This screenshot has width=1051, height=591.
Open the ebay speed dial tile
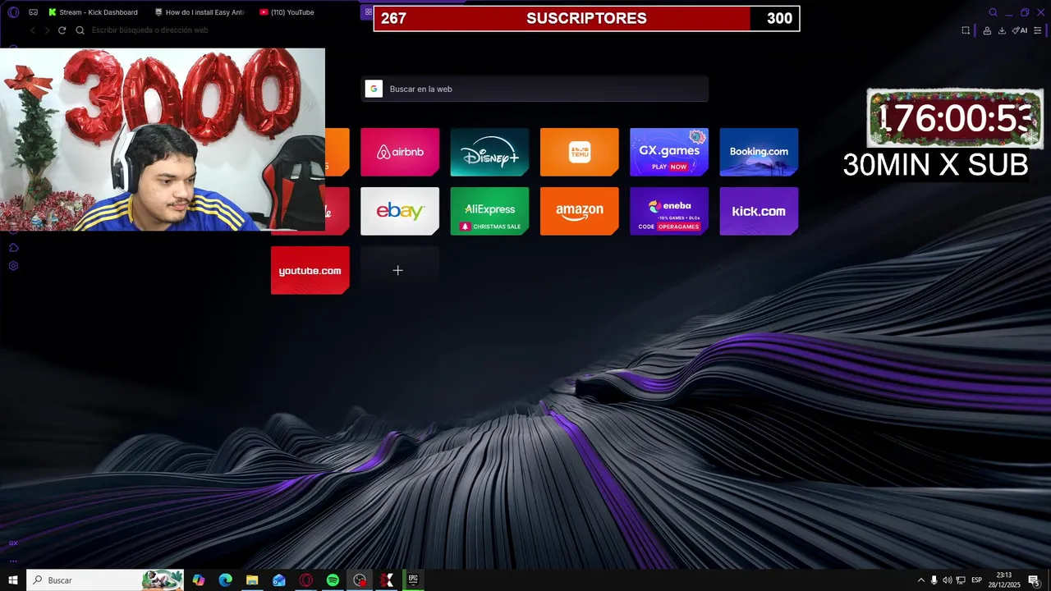[x=400, y=211]
